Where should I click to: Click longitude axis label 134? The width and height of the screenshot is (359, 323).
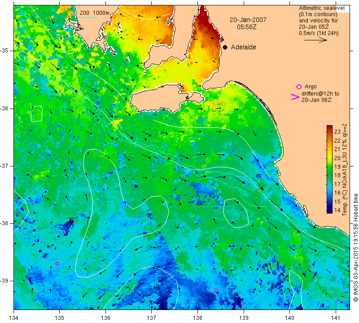(x=14, y=318)
